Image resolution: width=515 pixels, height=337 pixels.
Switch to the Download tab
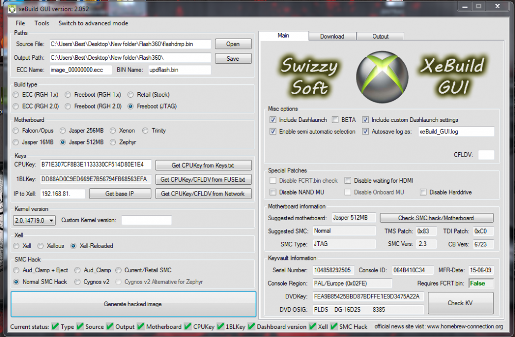pyautogui.click(x=332, y=37)
